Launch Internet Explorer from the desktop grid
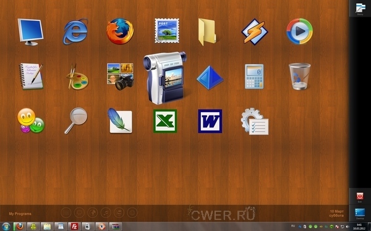 tap(75, 31)
